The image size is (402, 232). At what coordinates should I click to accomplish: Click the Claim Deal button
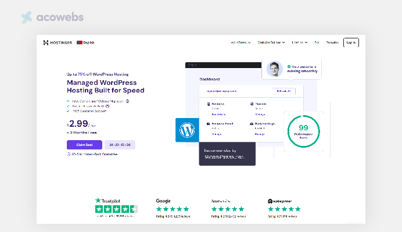[x=84, y=145]
